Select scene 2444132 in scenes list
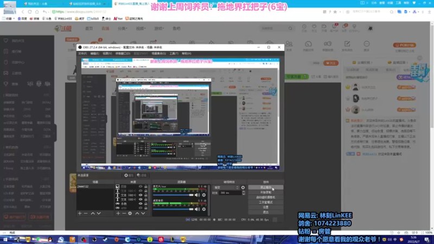 pyautogui.click(x=95, y=187)
